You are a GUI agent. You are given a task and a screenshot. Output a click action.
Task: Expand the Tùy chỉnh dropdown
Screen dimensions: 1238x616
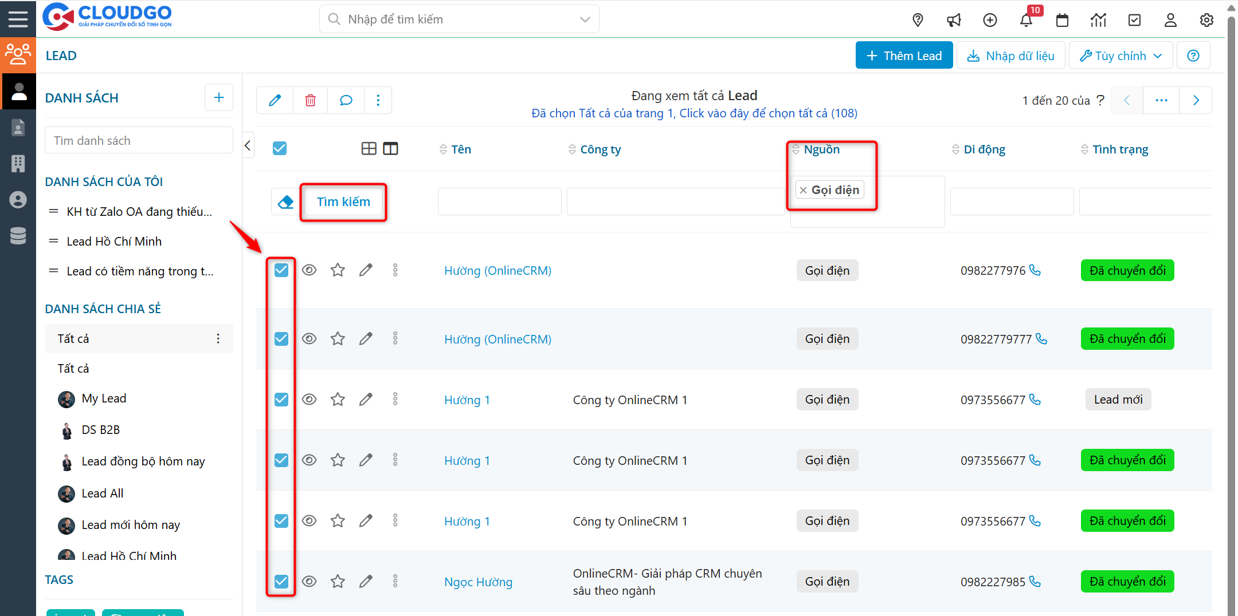pos(1121,56)
